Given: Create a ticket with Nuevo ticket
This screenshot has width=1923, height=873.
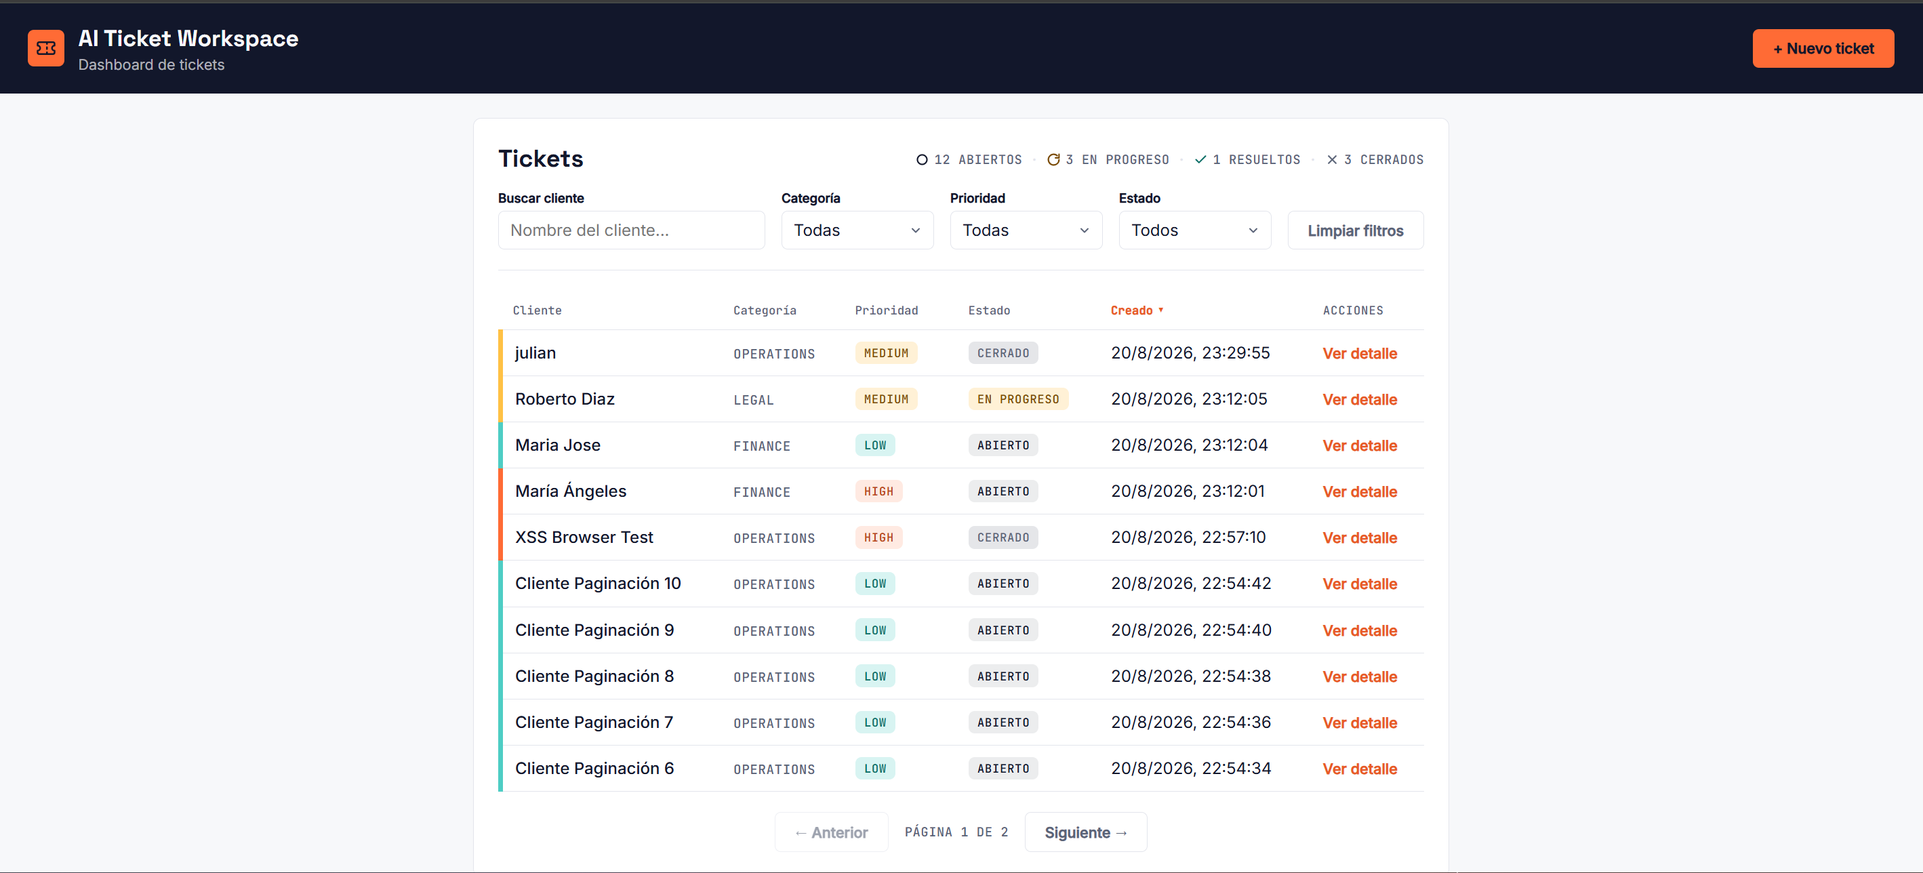Looking at the screenshot, I should pos(1823,49).
